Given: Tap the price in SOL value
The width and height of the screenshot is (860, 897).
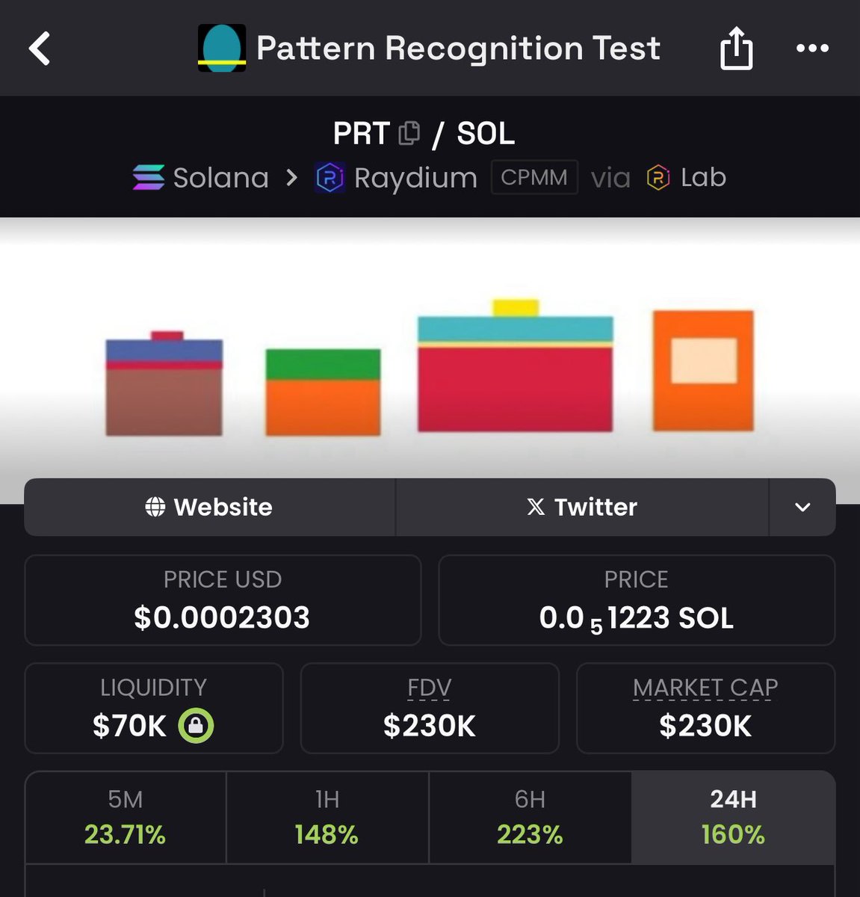Looking at the screenshot, I should (637, 618).
